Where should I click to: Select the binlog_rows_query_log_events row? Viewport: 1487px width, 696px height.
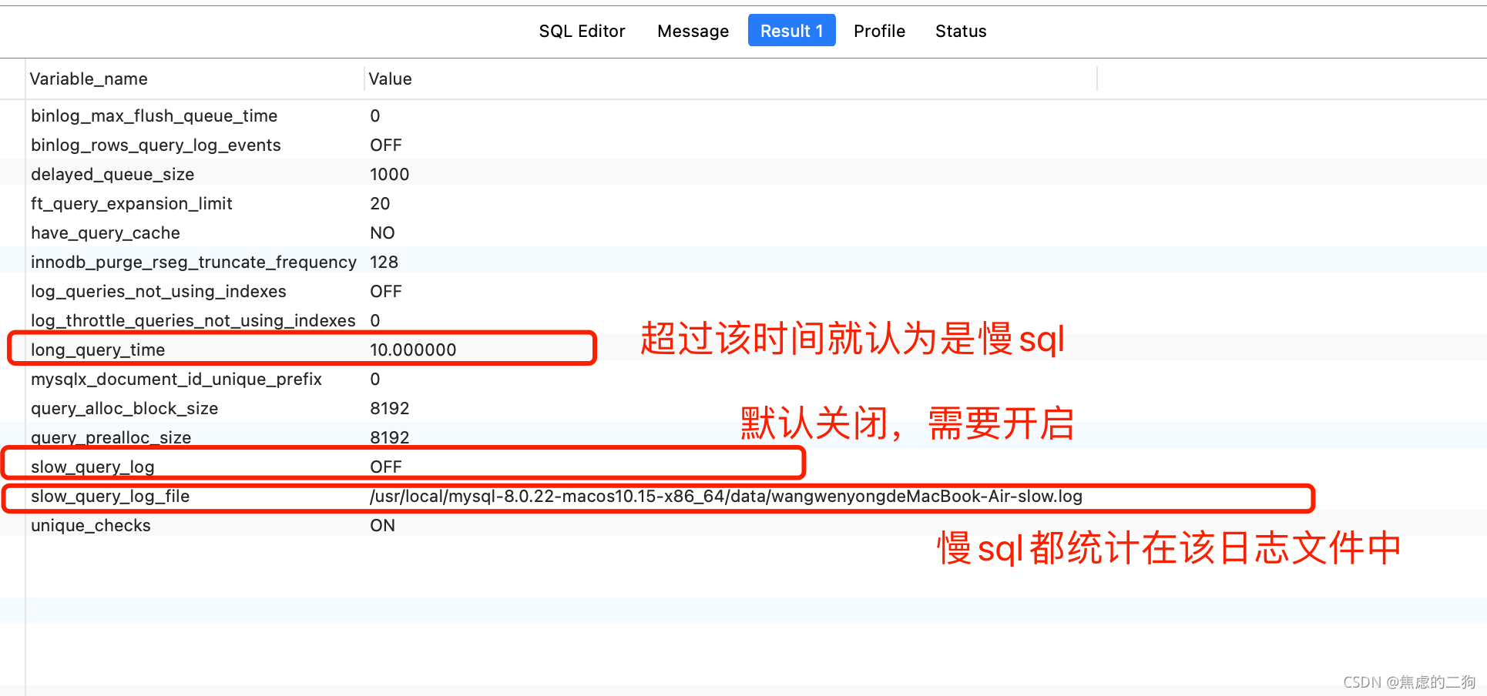click(x=156, y=145)
